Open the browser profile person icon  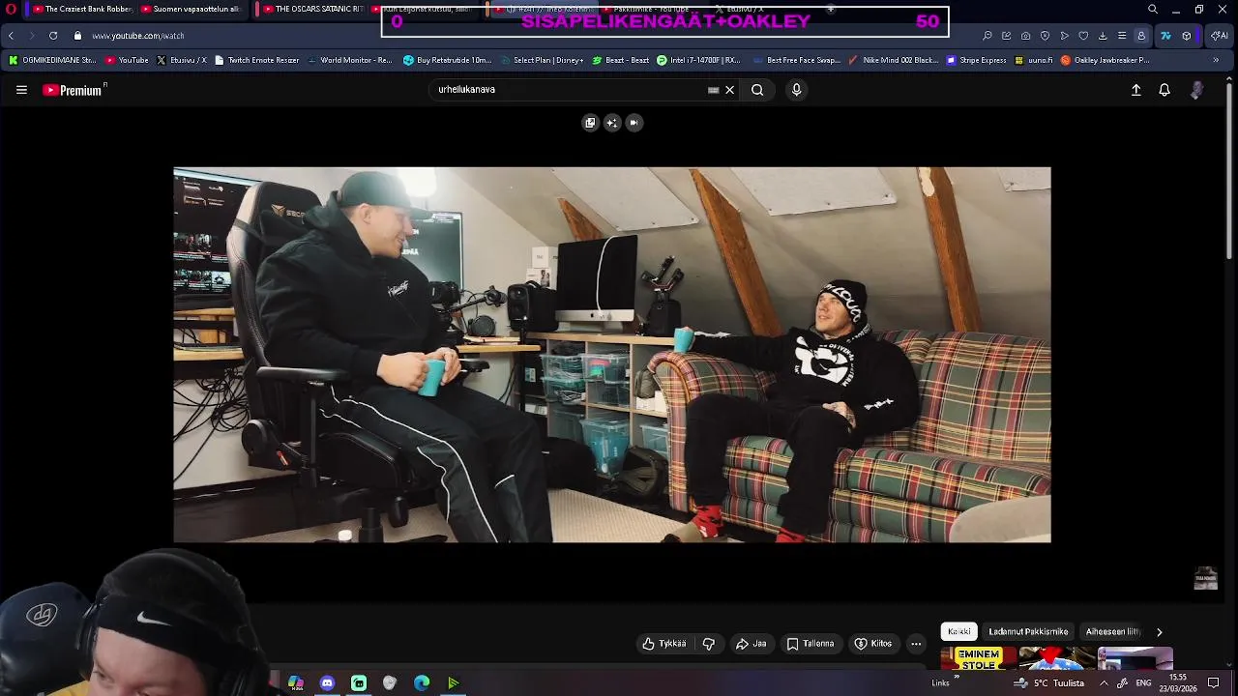1141,36
